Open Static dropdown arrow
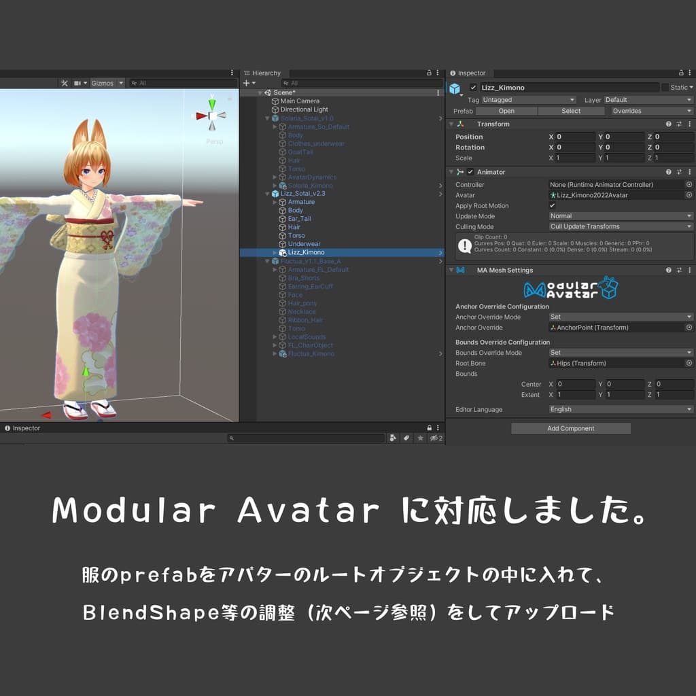This screenshot has width=696, height=696. 691,88
